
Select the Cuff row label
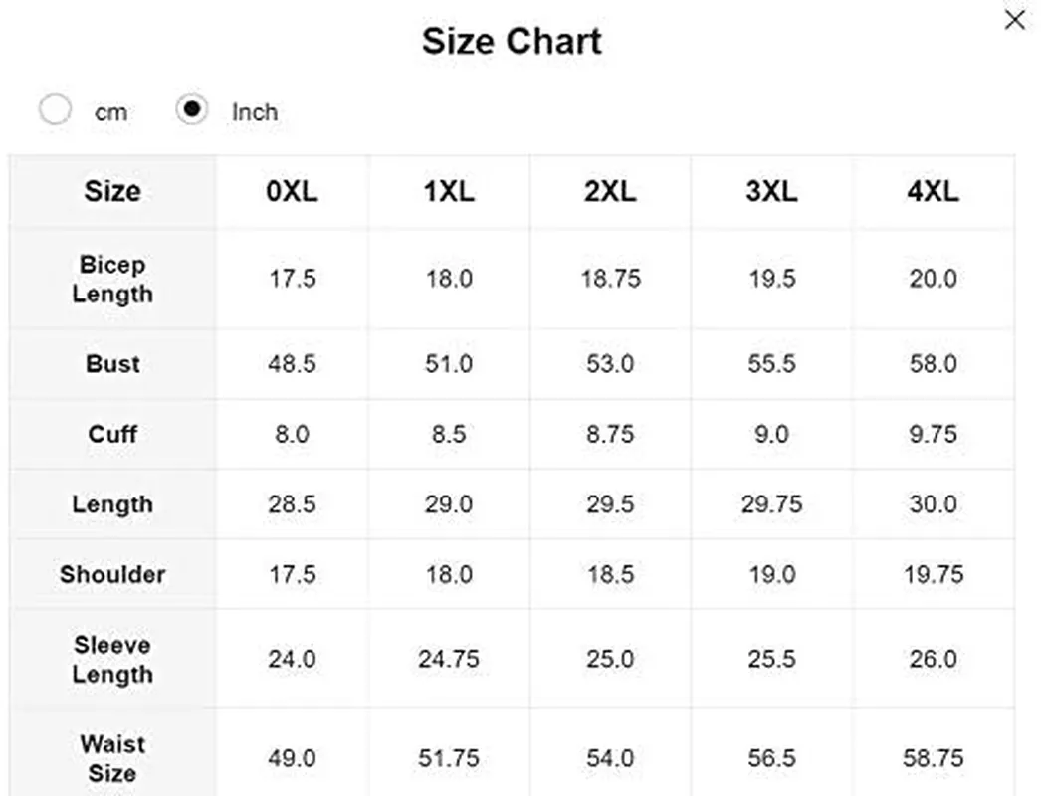point(112,434)
